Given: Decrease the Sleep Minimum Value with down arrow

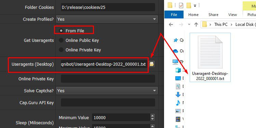Looking at the screenshot, I should [152, 119].
